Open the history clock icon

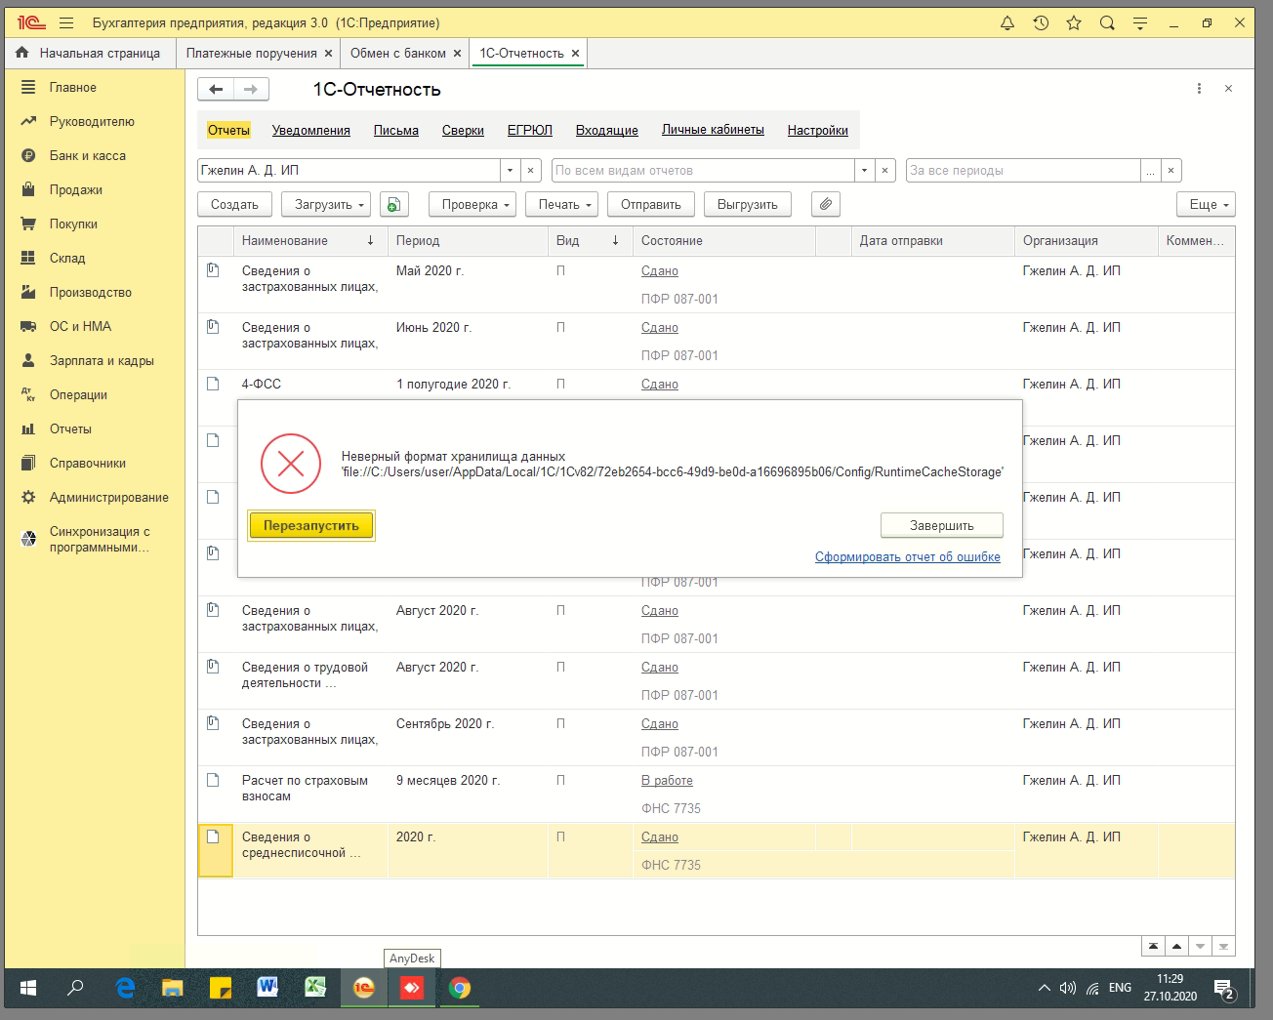coord(1041,22)
